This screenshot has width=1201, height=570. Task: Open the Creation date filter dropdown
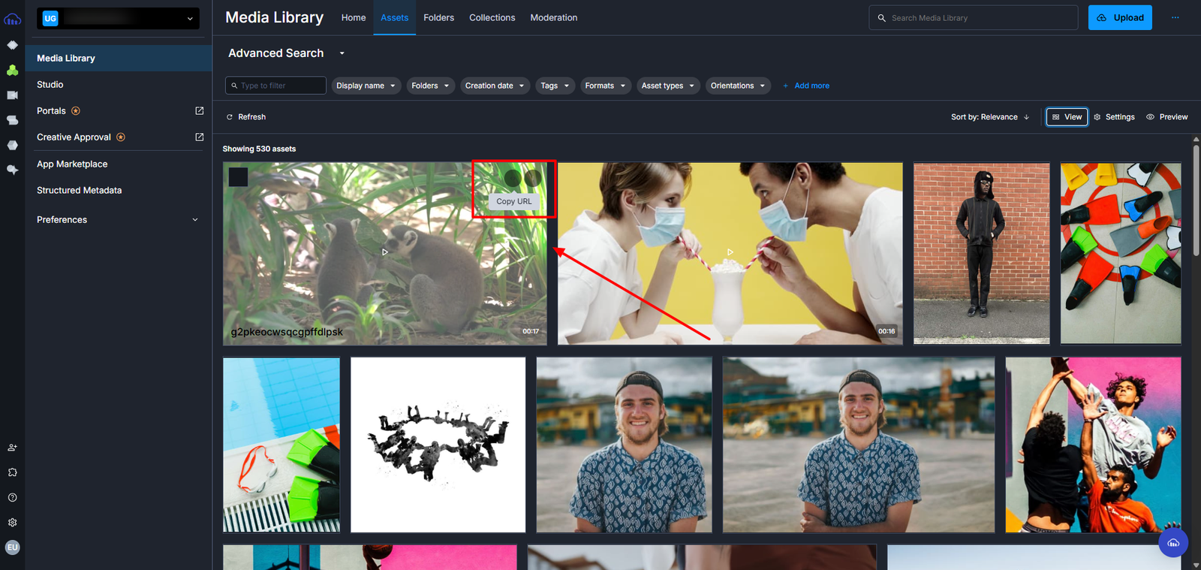494,86
